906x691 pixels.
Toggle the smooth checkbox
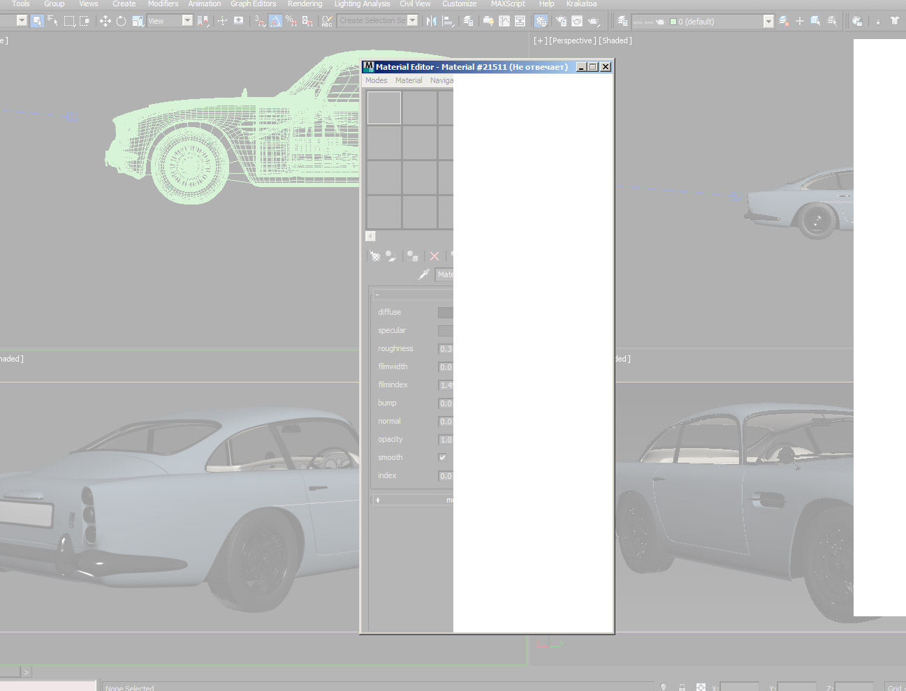tap(442, 457)
